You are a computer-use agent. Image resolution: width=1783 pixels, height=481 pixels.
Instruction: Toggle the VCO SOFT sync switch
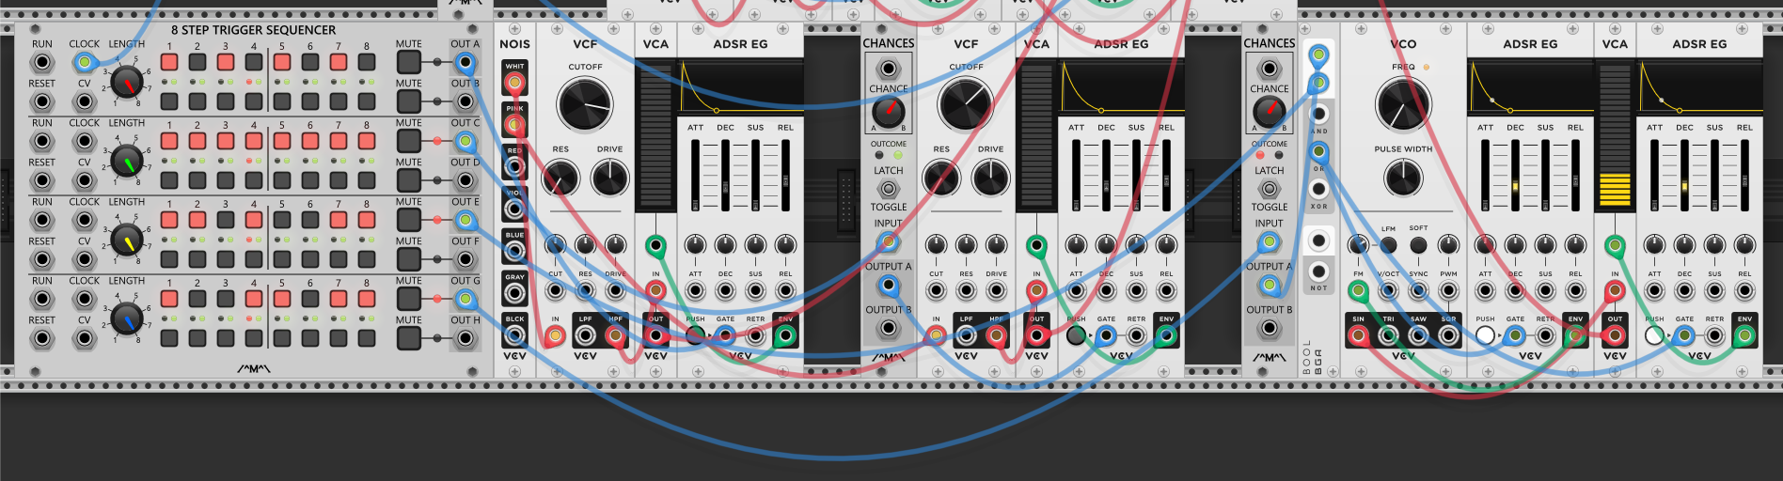(x=1418, y=245)
